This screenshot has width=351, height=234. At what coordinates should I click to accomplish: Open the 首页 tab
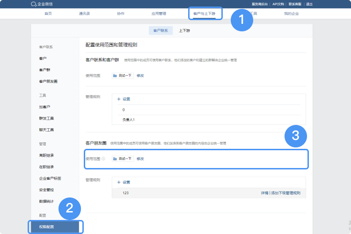pyautogui.click(x=48, y=14)
